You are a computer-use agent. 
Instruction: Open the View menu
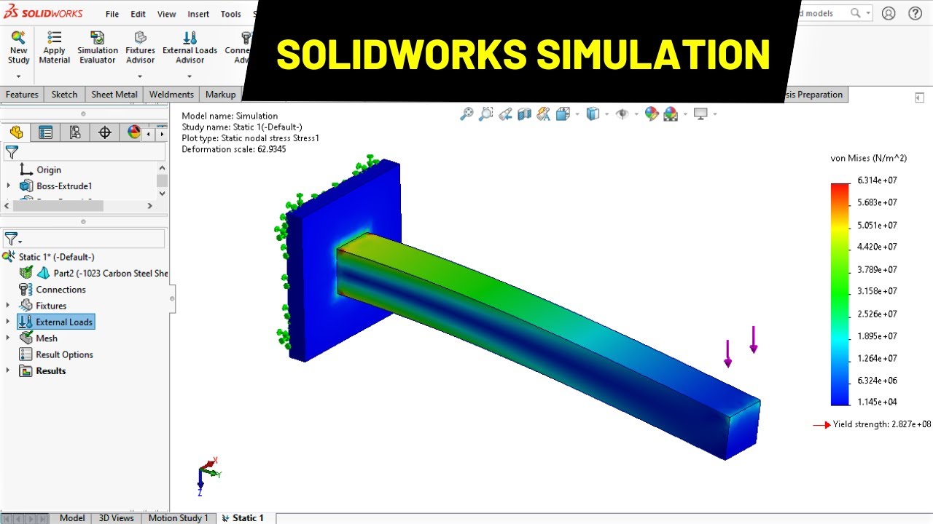point(166,14)
